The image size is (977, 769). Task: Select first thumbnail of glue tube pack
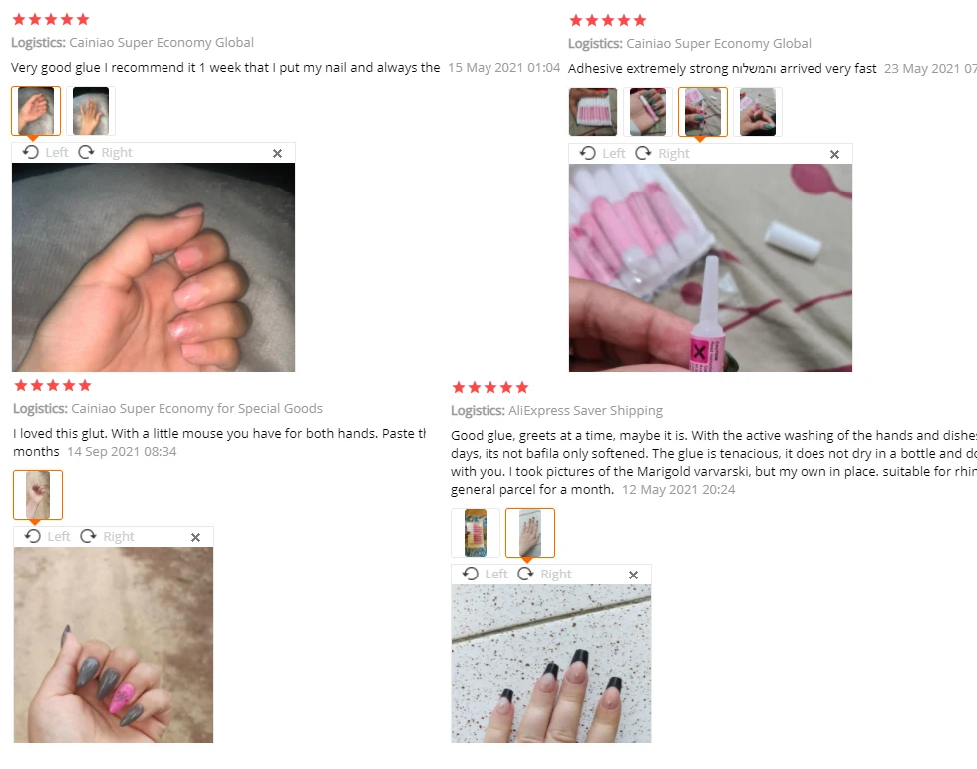pyautogui.click(x=593, y=112)
